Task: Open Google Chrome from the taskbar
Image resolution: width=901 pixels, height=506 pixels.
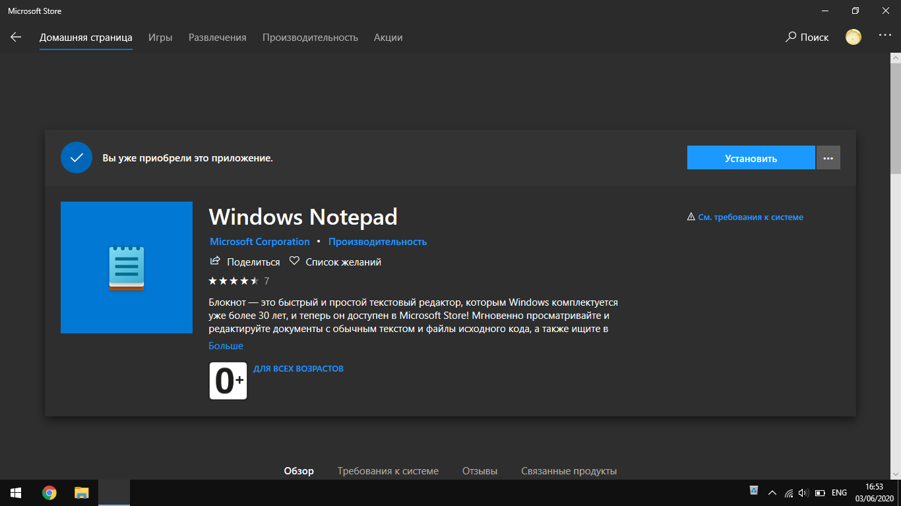Action: point(49,493)
